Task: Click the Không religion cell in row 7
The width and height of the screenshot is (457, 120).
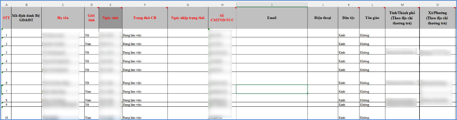Action: pos(372,89)
